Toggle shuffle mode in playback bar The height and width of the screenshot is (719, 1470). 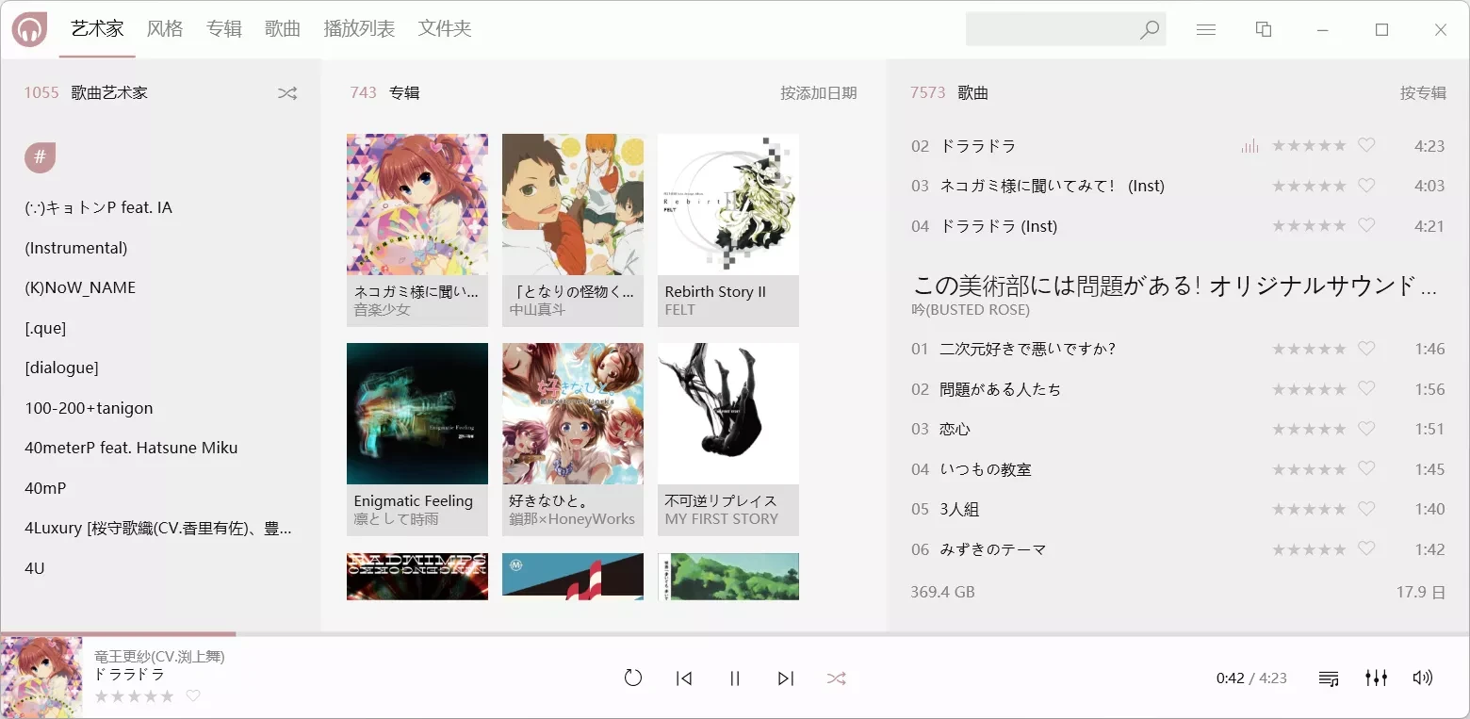(836, 678)
